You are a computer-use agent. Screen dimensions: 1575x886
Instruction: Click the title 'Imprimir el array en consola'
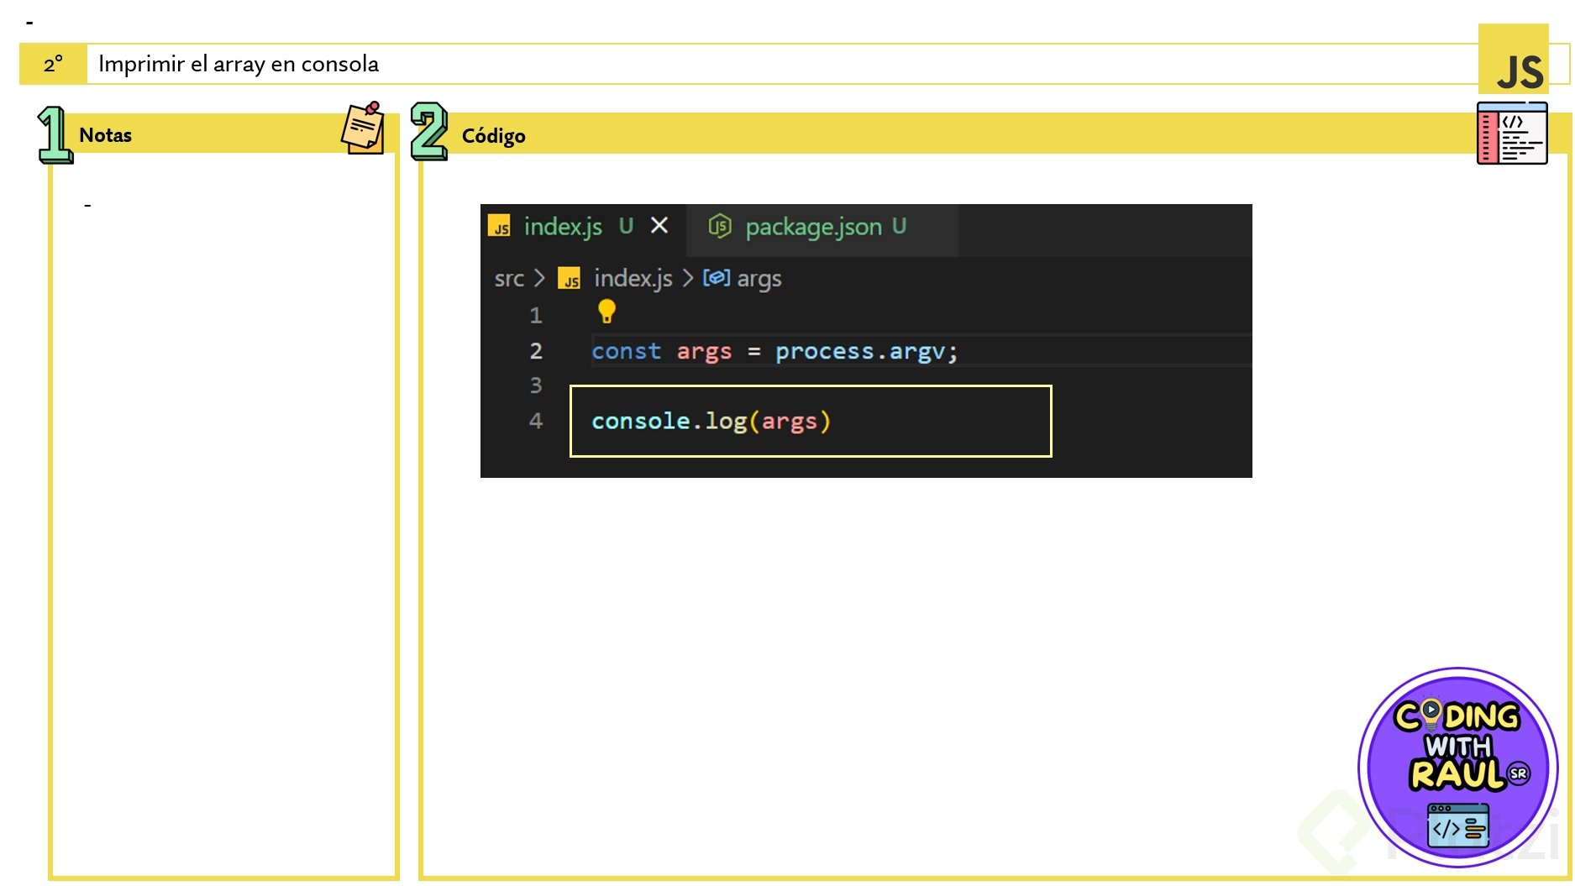(x=239, y=65)
